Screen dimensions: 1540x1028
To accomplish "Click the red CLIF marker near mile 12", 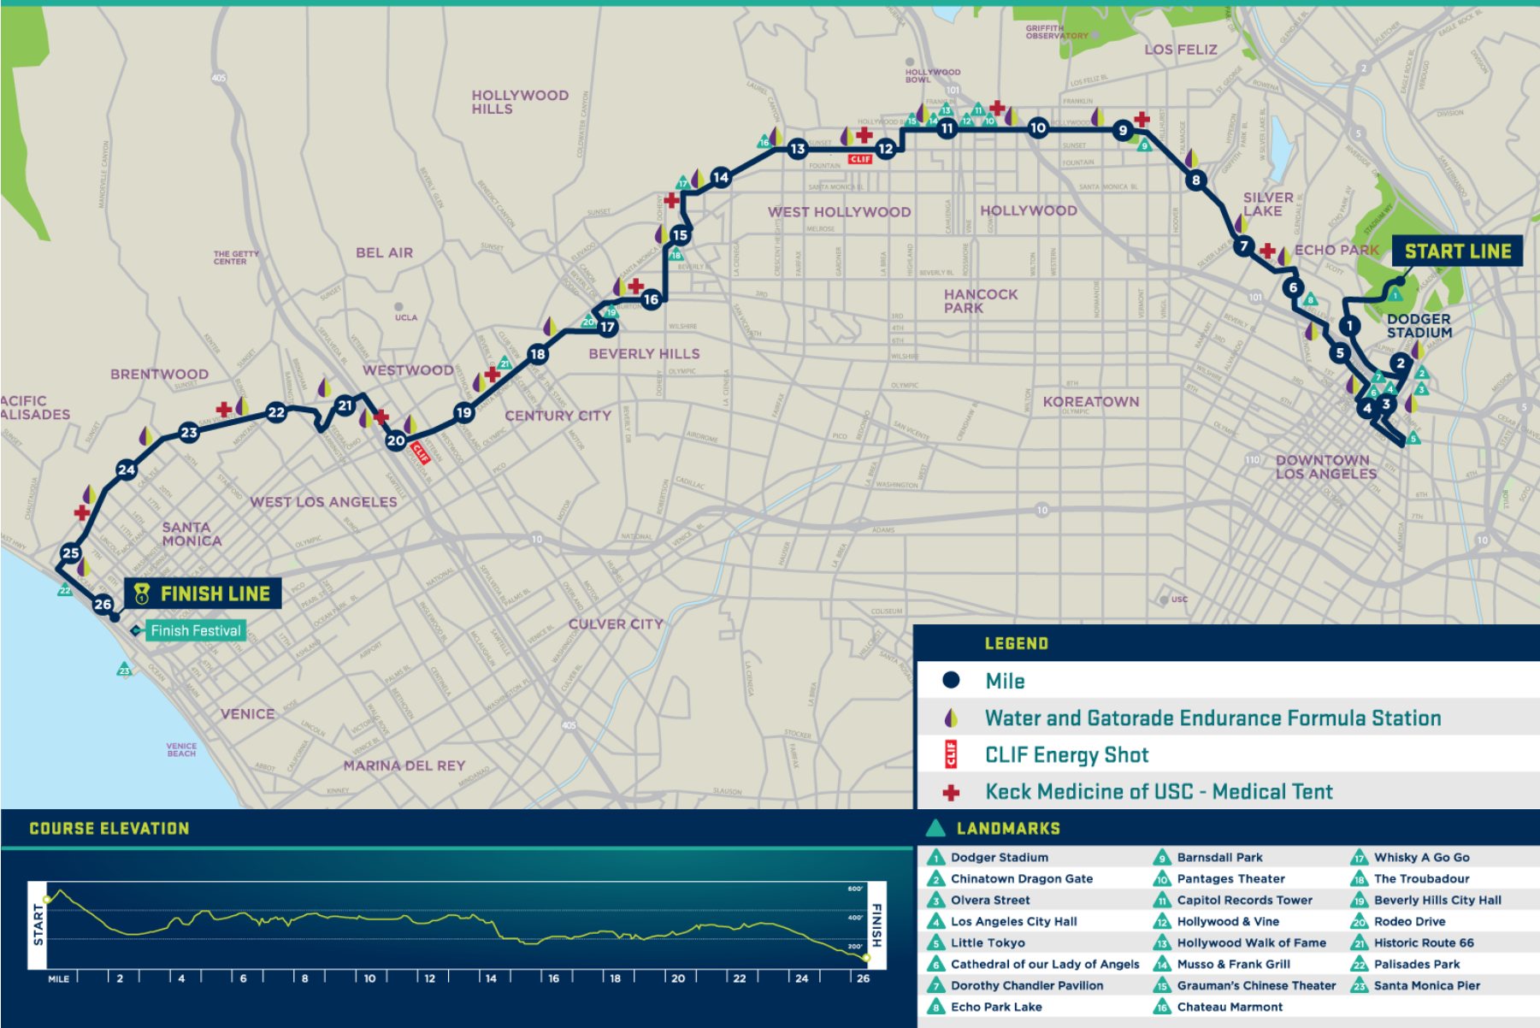I will pos(860,159).
